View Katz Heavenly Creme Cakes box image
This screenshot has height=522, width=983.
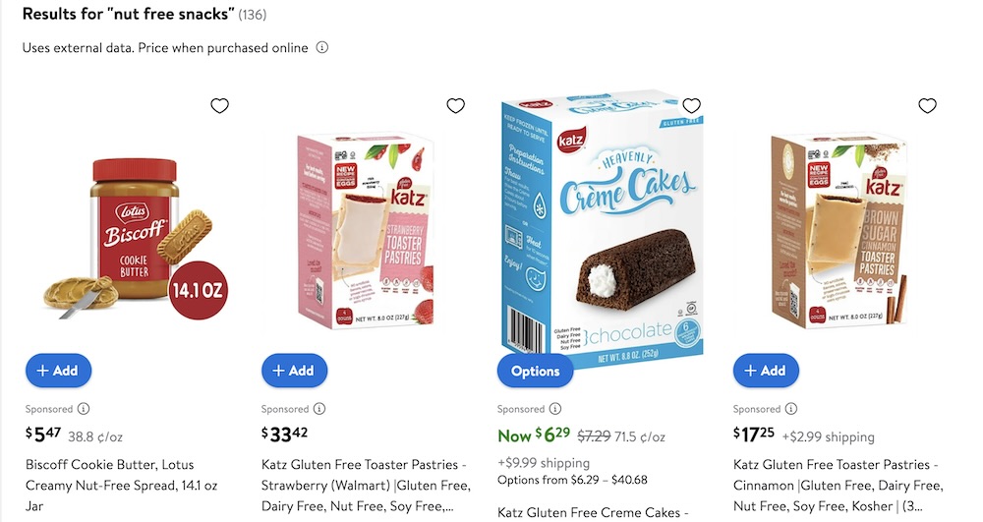point(602,231)
